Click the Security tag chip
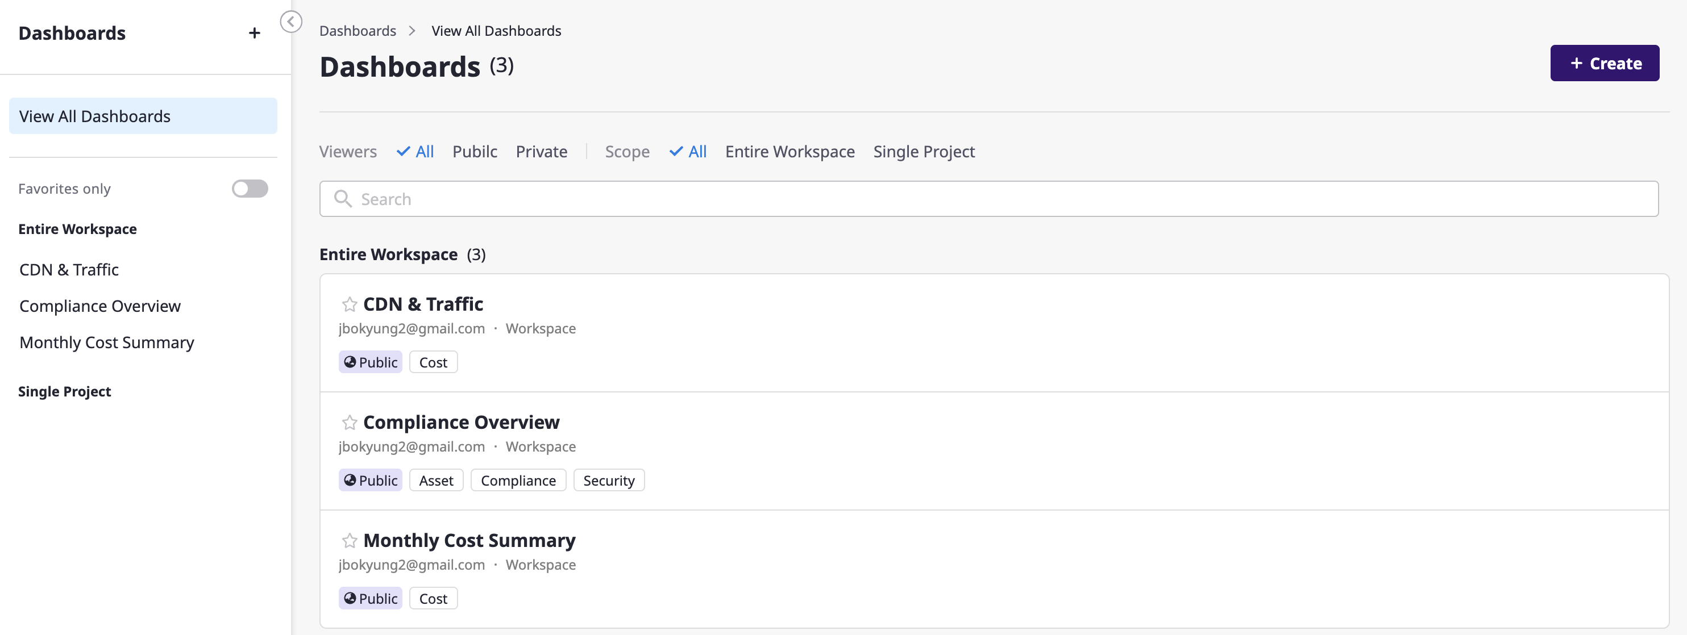The image size is (1687, 635). point(608,480)
